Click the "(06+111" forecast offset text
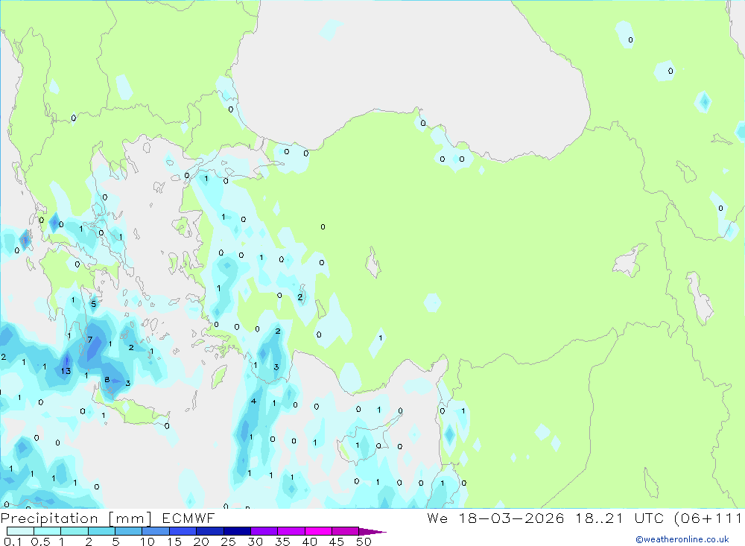745x546 pixels. point(708,518)
